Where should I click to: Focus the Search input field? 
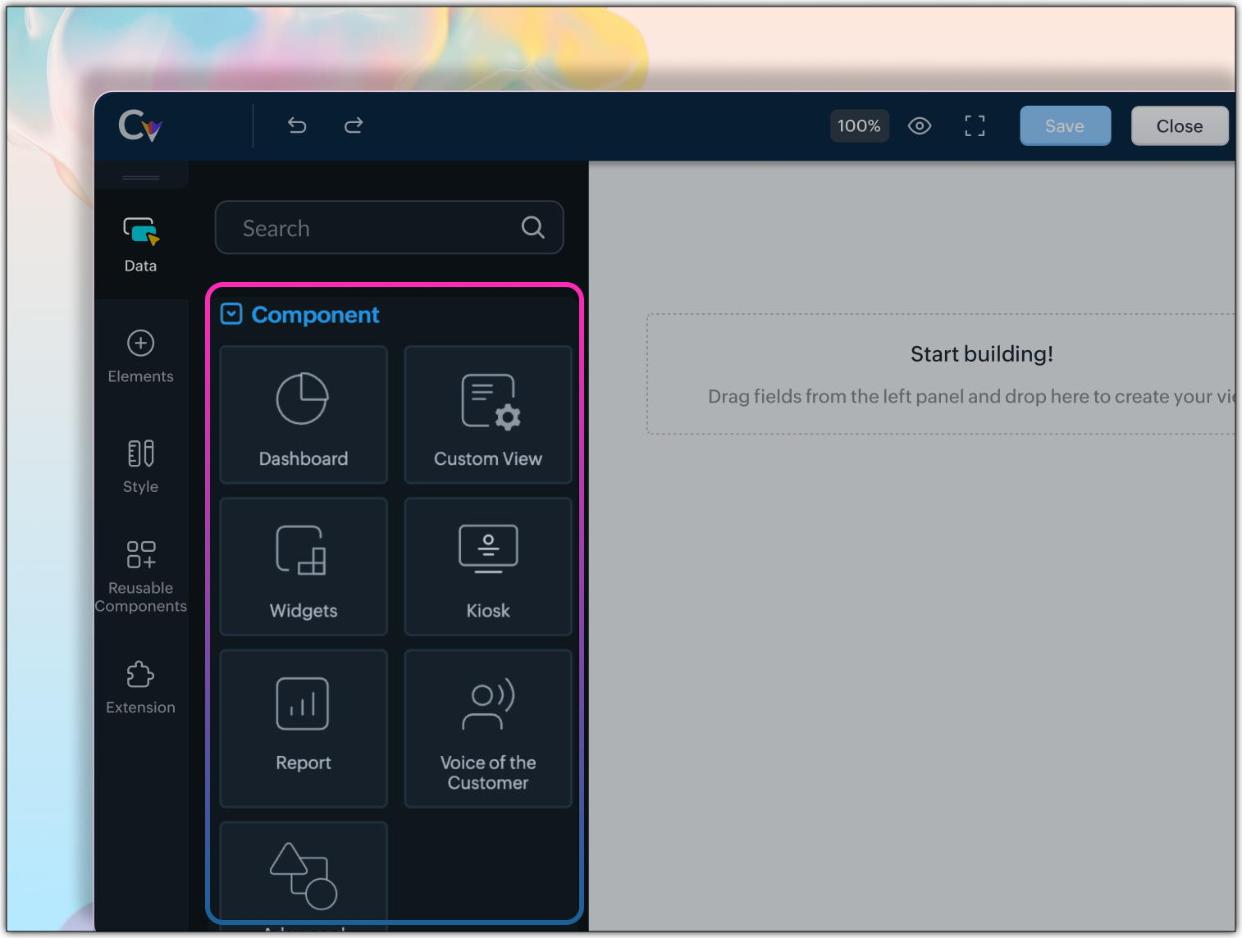point(377,228)
